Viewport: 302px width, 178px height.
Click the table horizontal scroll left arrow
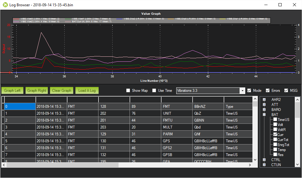click(x=4, y=165)
